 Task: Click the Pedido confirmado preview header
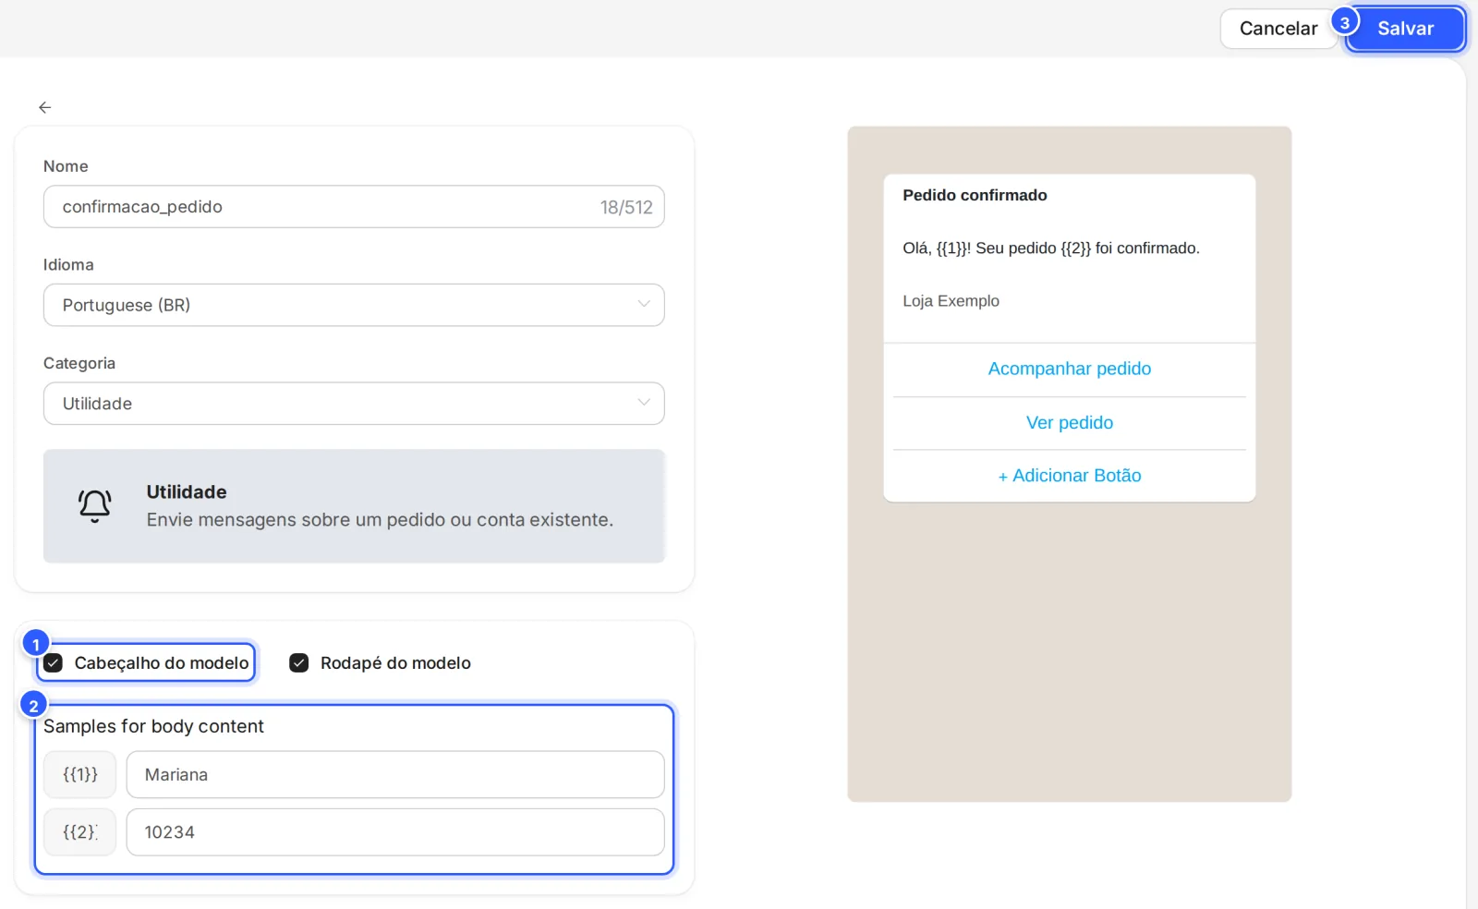(975, 195)
